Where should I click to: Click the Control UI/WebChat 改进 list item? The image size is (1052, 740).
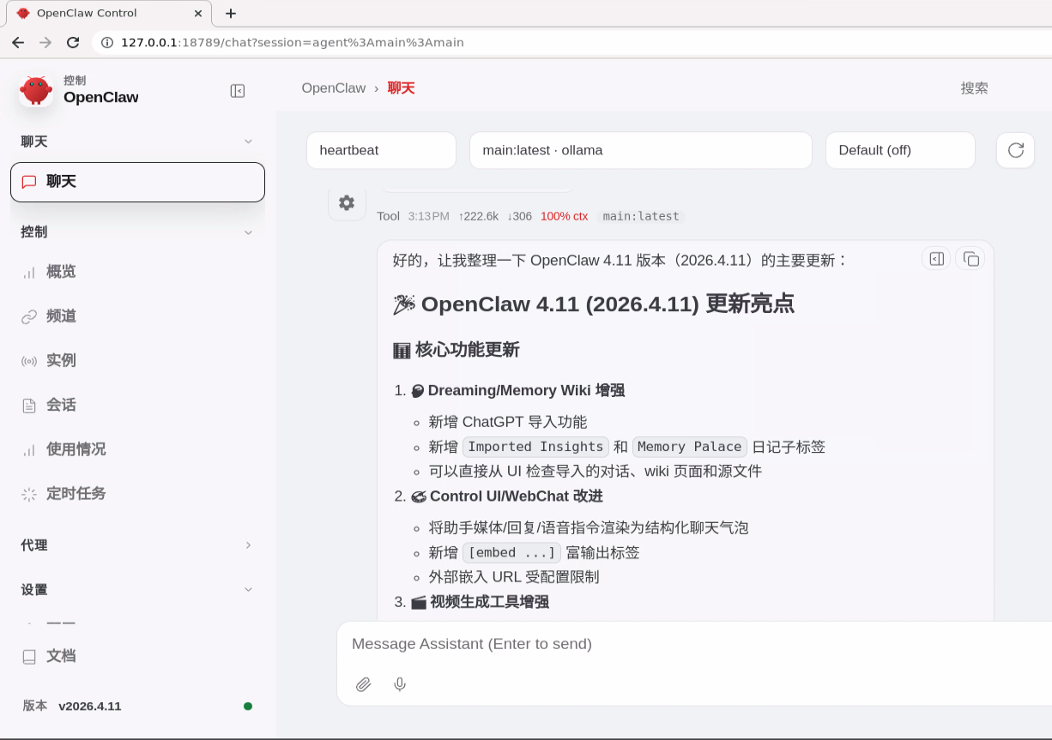(506, 496)
